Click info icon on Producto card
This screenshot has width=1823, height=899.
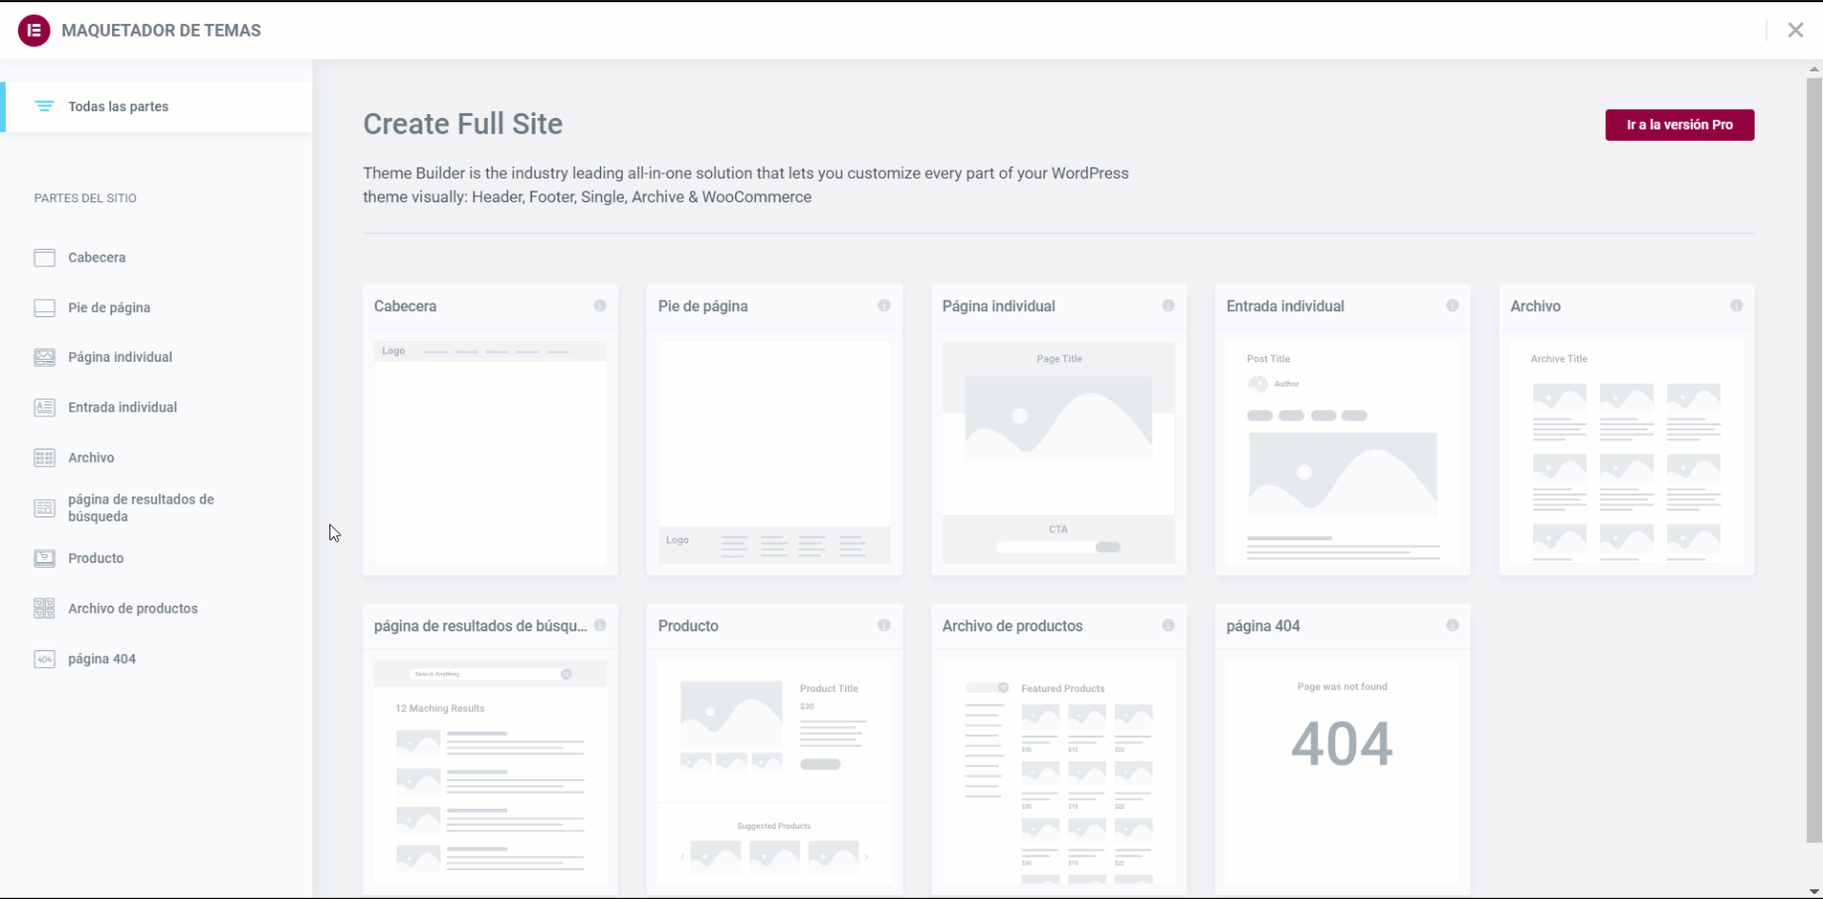click(884, 625)
